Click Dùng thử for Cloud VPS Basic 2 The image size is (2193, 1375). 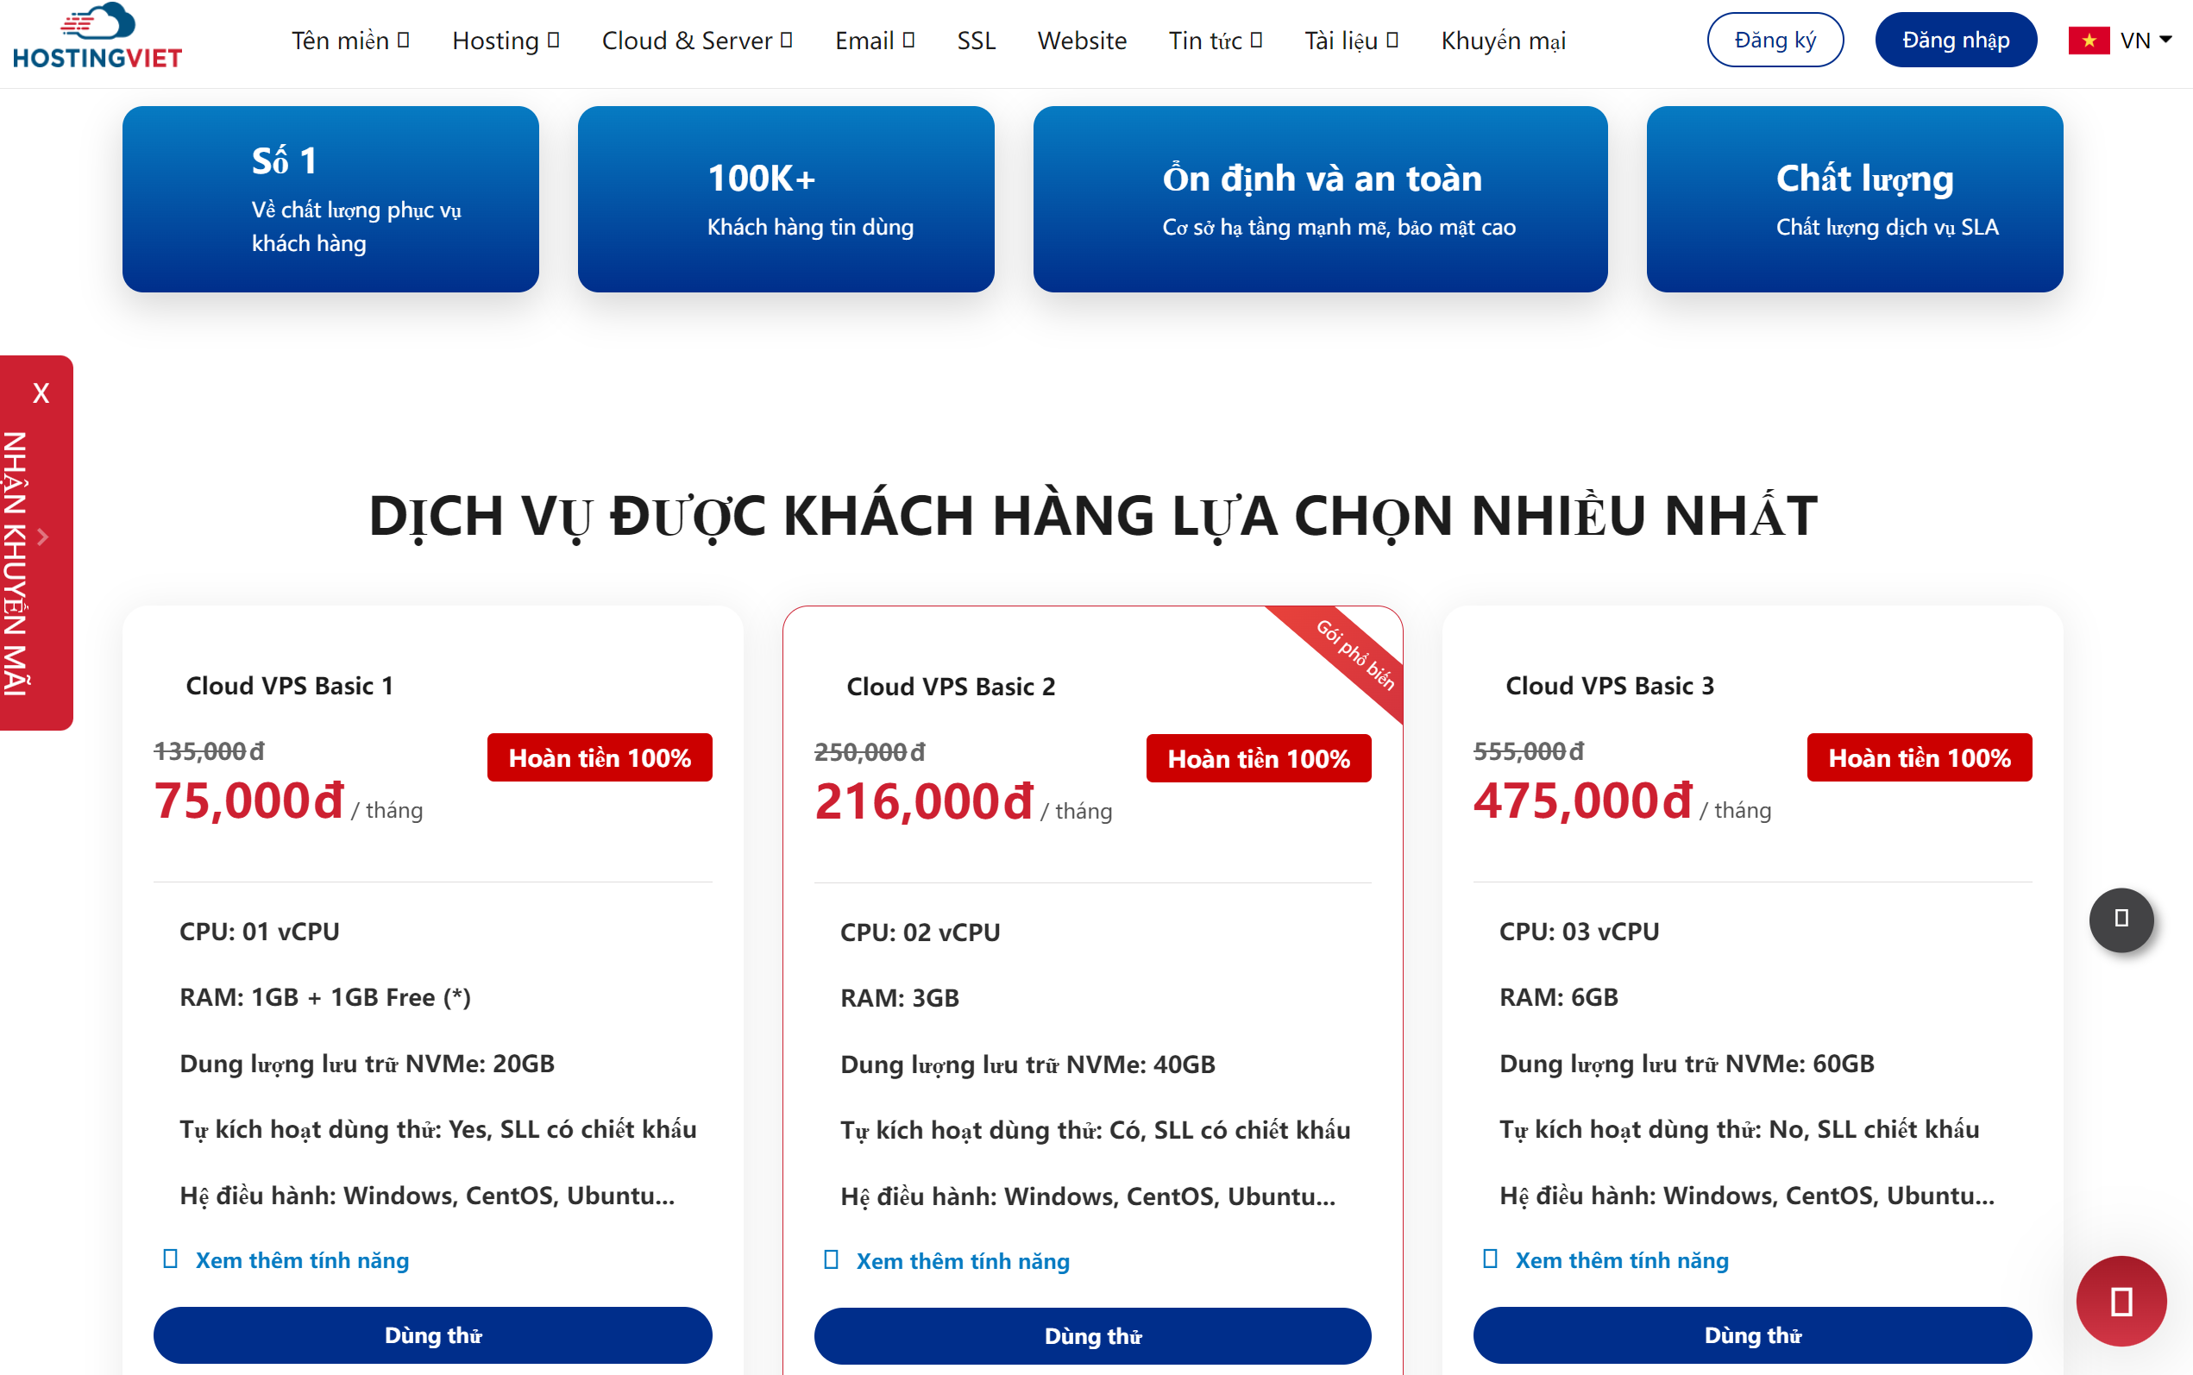pos(1092,1336)
